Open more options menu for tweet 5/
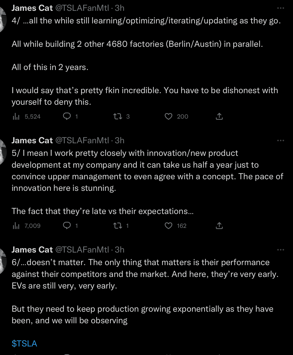 click(280, 140)
